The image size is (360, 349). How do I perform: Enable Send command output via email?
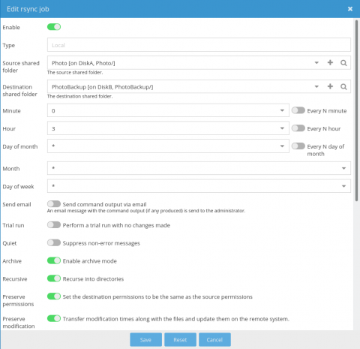[x=54, y=204]
